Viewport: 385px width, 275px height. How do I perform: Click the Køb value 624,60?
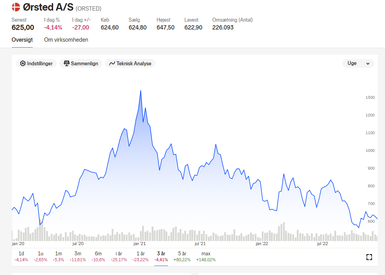pos(109,28)
